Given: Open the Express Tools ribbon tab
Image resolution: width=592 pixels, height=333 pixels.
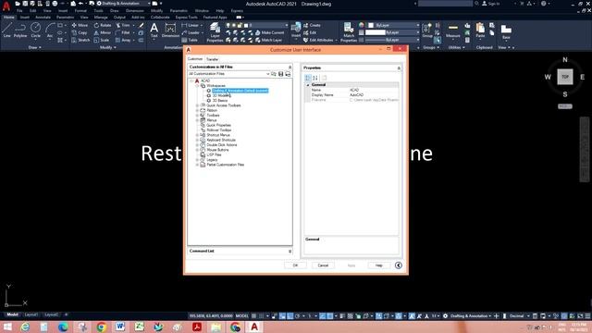Looking at the screenshot, I should tap(187, 18).
